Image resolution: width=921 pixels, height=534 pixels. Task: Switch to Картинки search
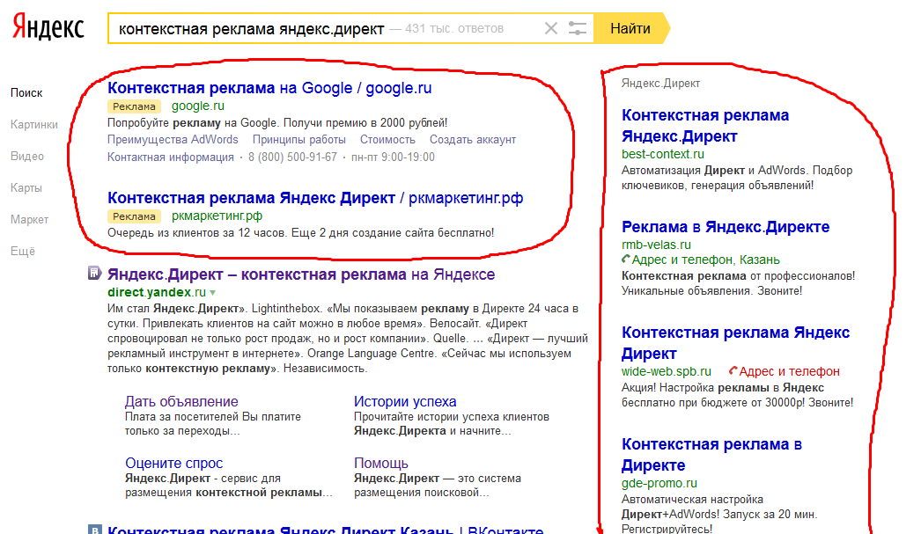pyautogui.click(x=34, y=124)
